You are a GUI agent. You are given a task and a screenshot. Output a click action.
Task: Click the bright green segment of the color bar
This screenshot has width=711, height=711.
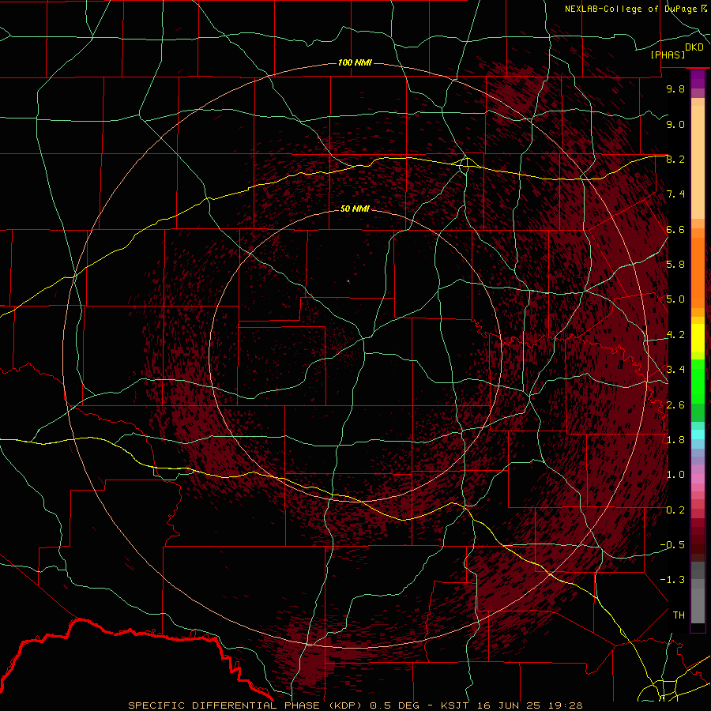tap(698, 382)
